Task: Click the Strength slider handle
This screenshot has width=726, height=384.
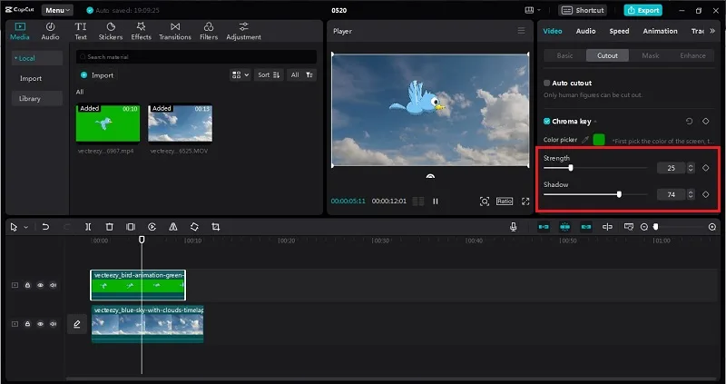Action: point(571,168)
